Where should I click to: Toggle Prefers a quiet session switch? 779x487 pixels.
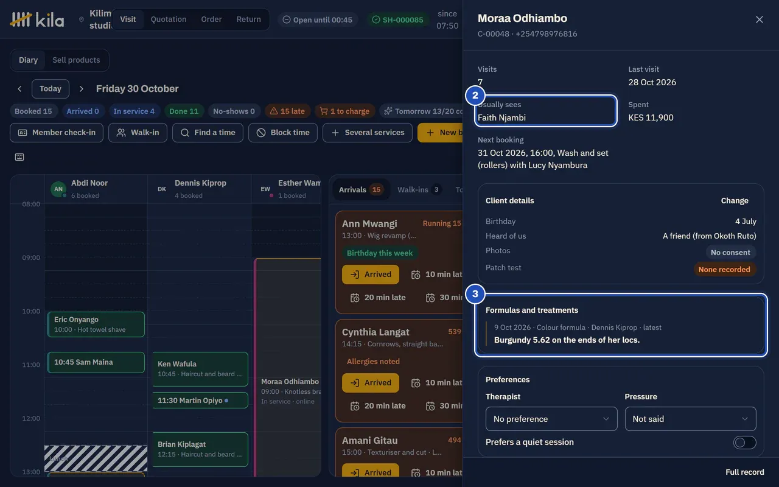tap(745, 443)
